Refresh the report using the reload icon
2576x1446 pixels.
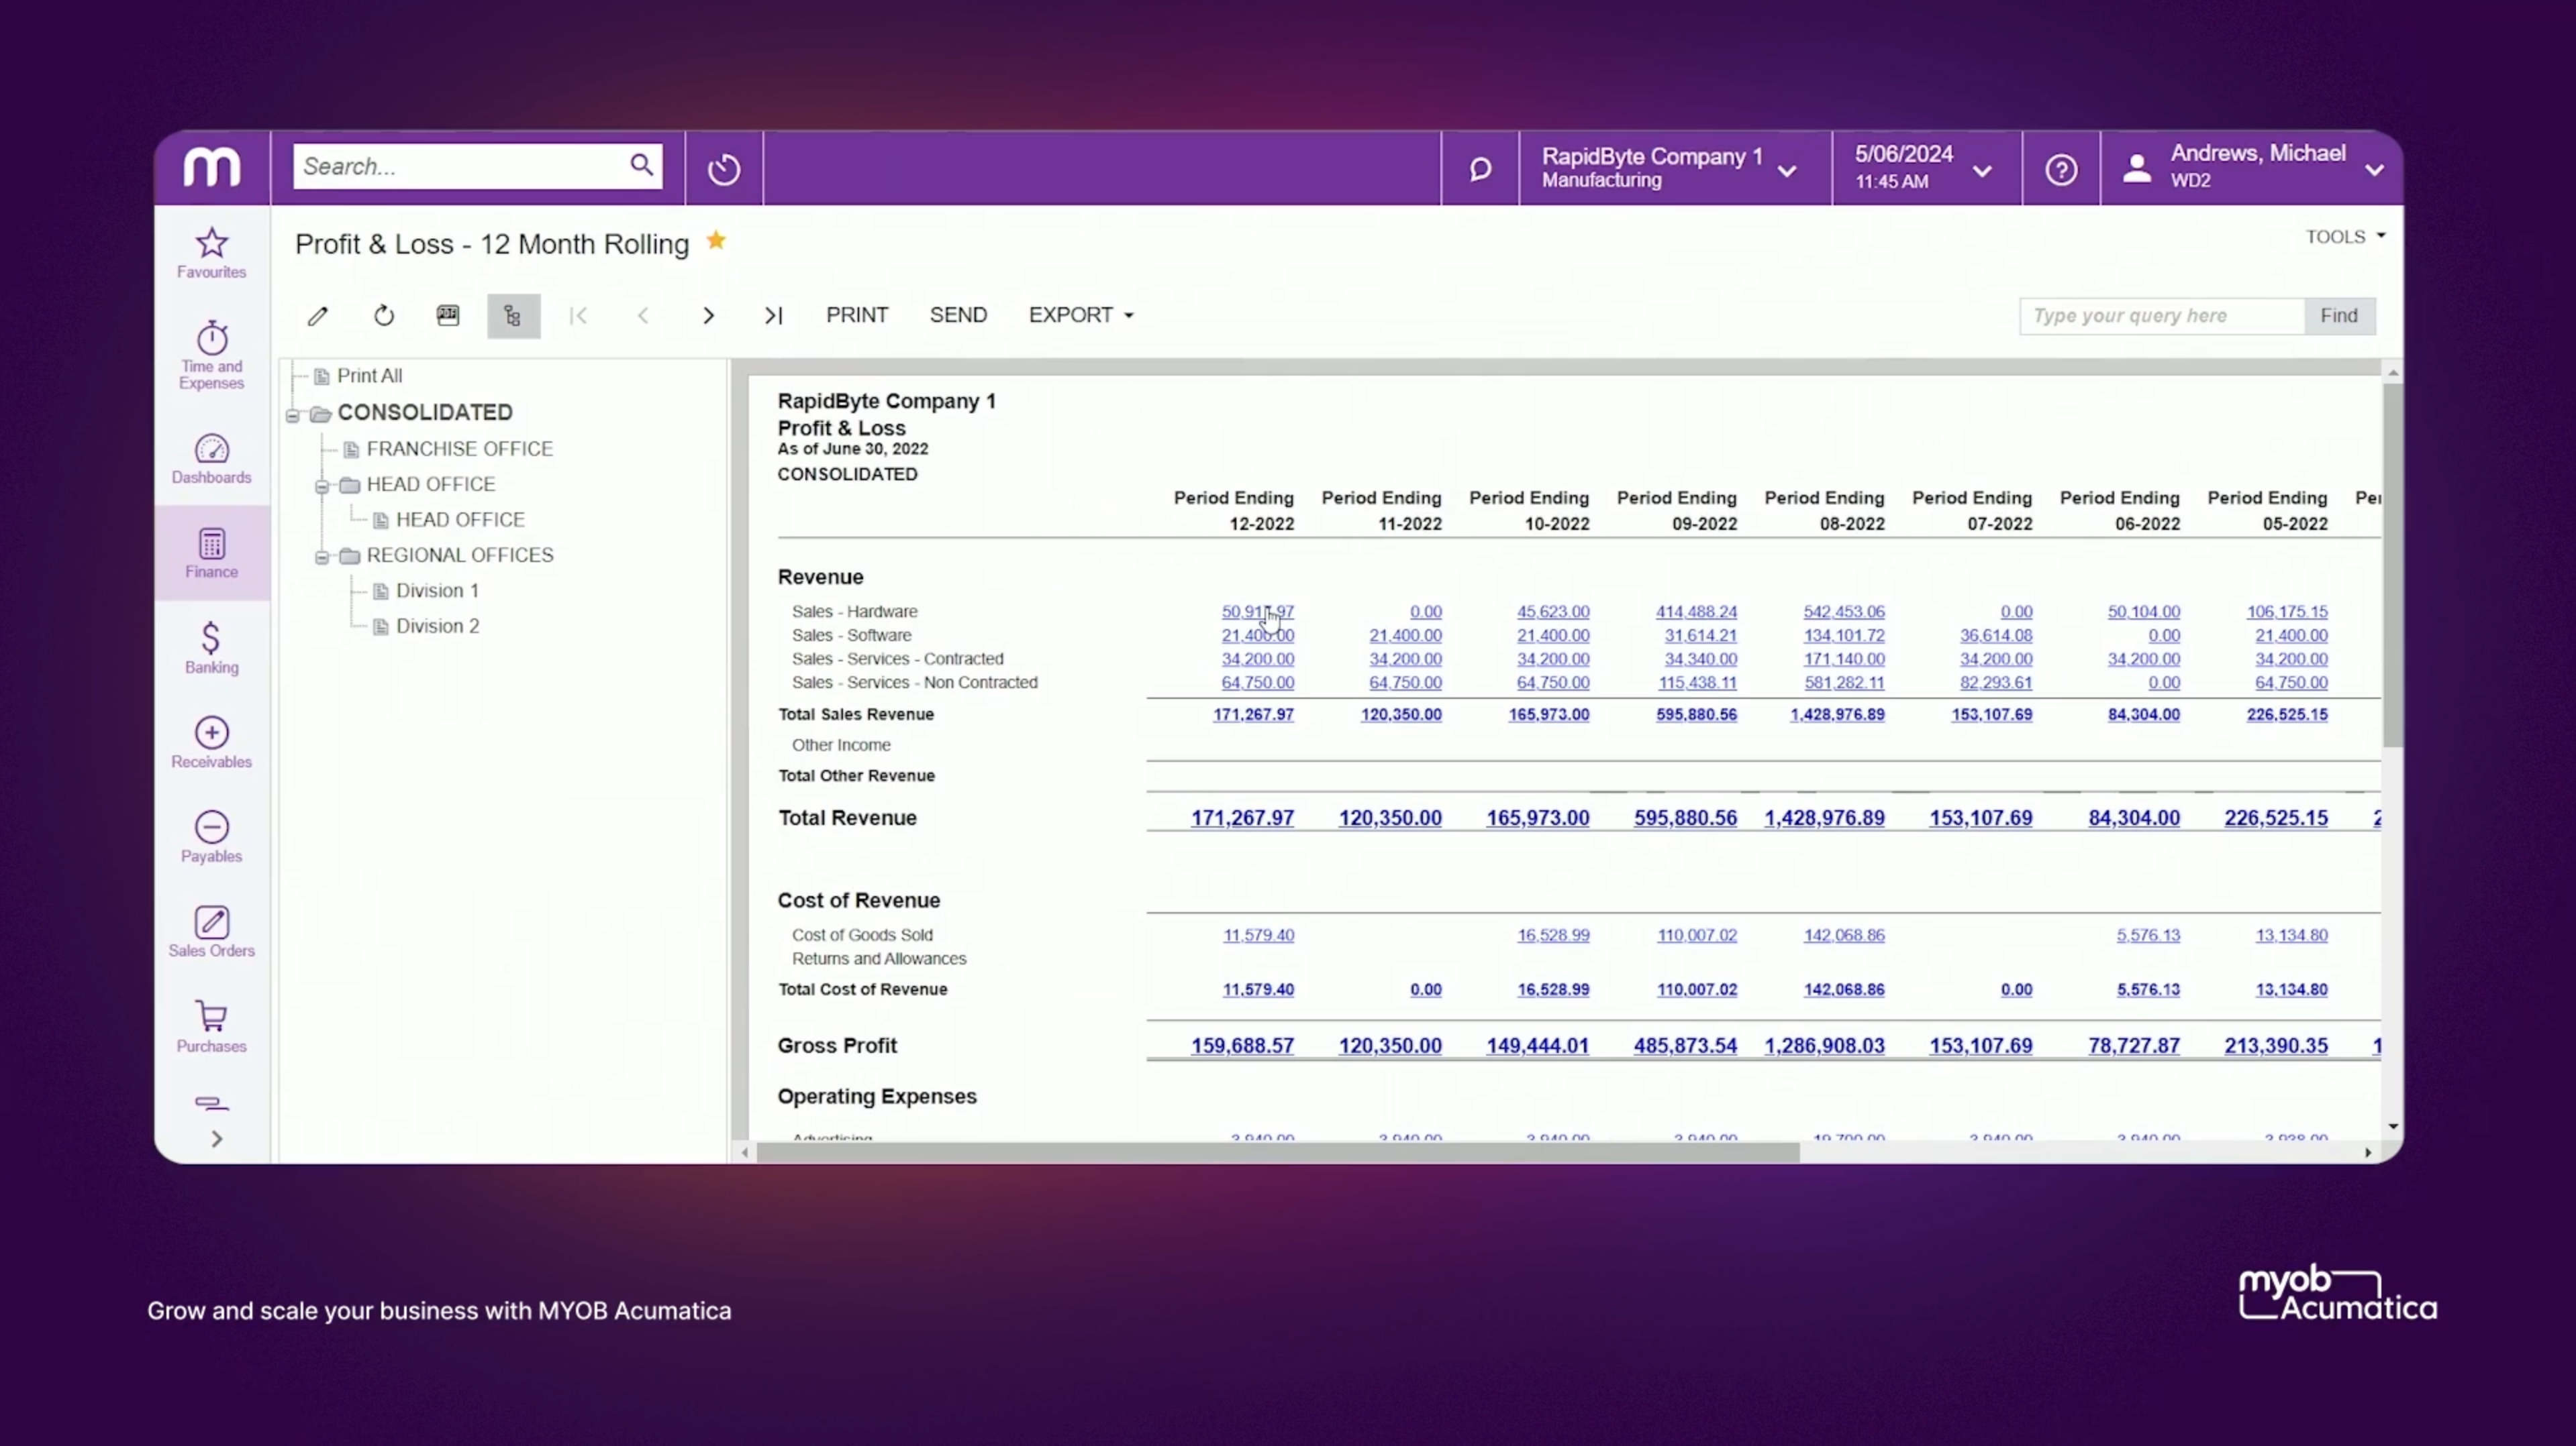tap(383, 315)
